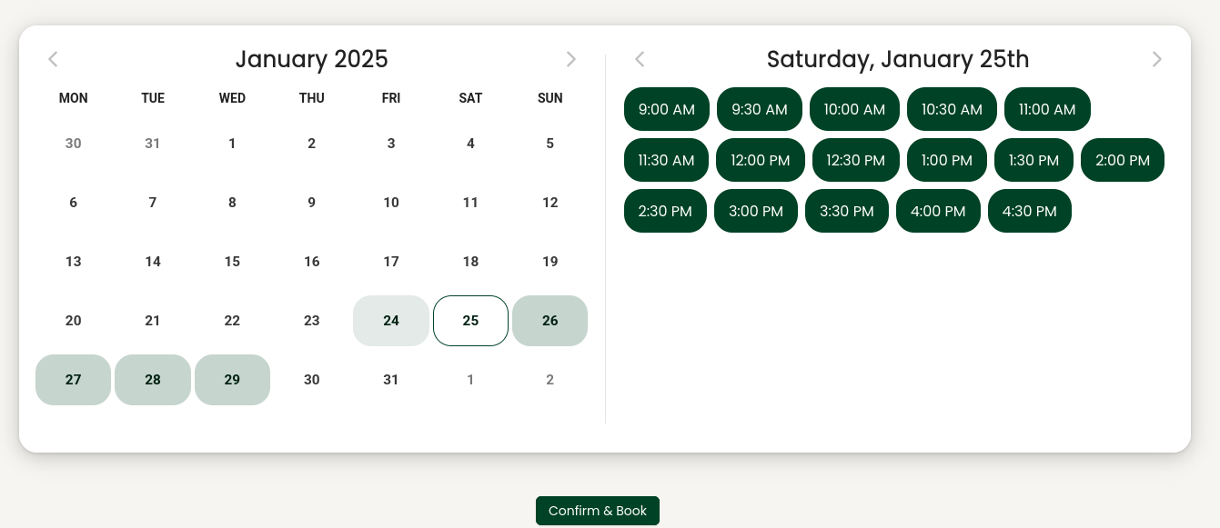Pick the 11:30 AM slot
Viewport: 1220px width, 528px height.
tap(666, 160)
